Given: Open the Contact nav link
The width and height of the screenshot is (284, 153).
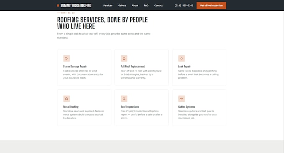Looking at the screenshot, I should (158, 5).
